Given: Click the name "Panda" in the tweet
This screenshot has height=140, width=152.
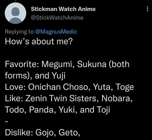Looking at the screenshot, I should pyautogui.click(x=41, y=110).
